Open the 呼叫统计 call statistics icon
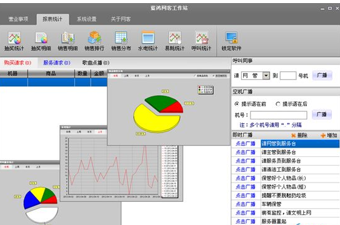Viewport: 340px width, 225px height. 201,41
